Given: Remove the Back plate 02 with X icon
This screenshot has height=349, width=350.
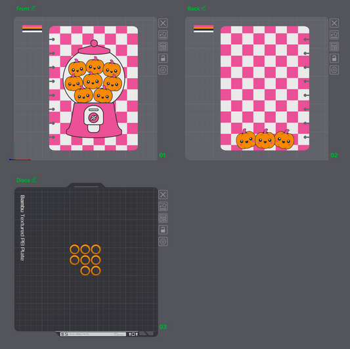Looking at the screenshot, I should pos(334,23).
